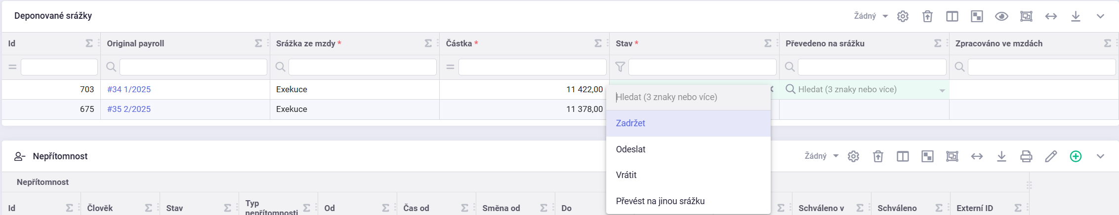This screenshot has height=215, width=1119.
Task: Choose Převést na jinou srážku option
Action: pos(660,201)
